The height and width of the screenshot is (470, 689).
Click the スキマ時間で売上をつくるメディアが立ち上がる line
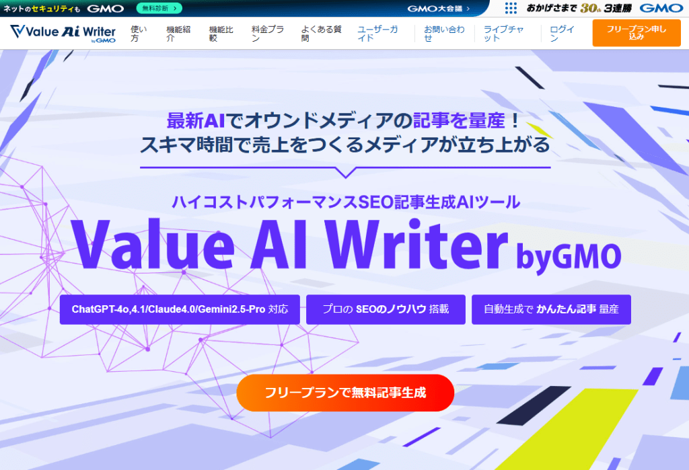[x=345, y=145]
